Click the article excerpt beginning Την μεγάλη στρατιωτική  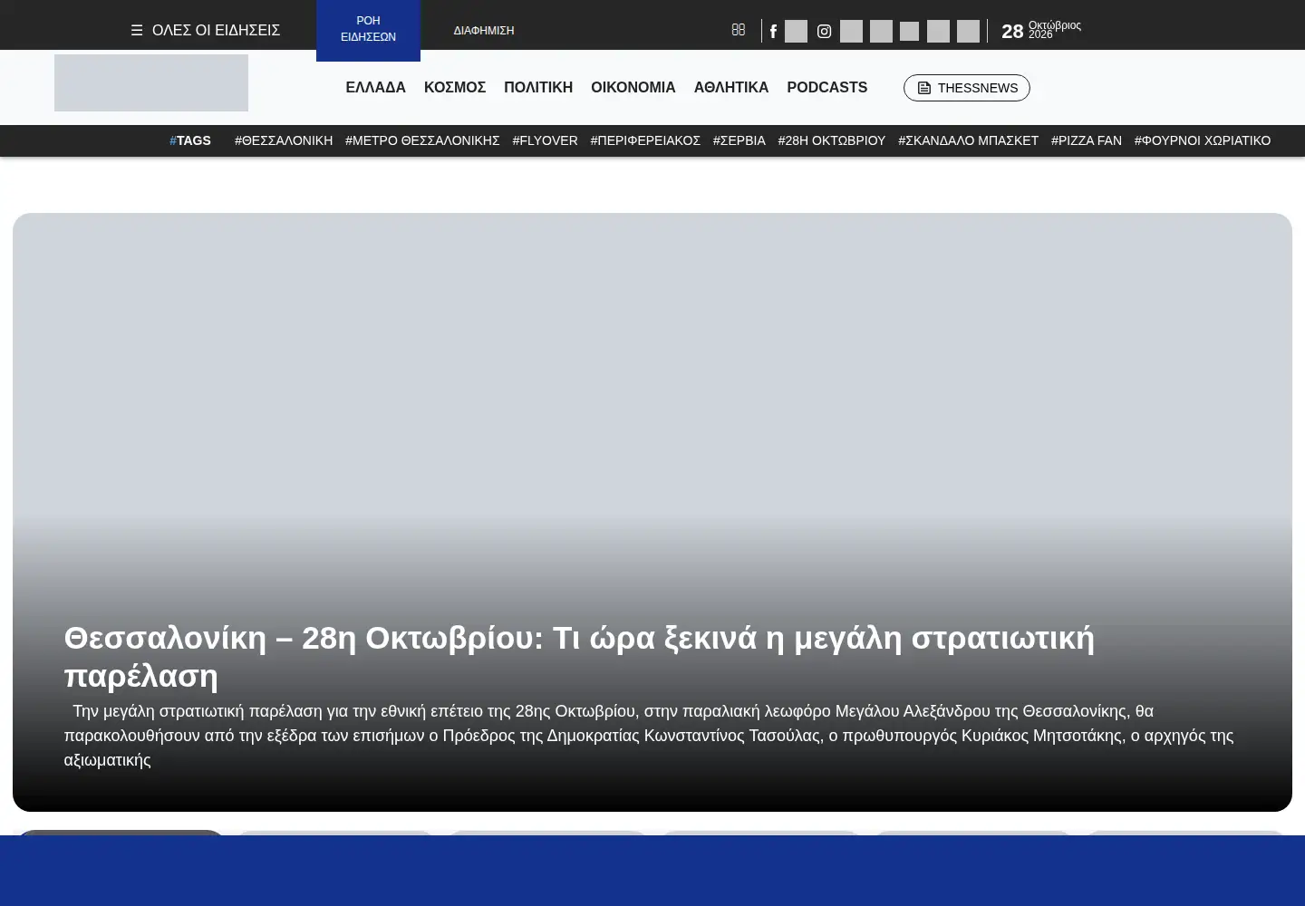pyautogui.click(x=649, y=736)
